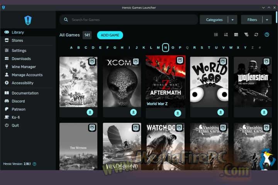The image size is (278, 185).
Task: Open the Documentation link
Action: [28, 93]
